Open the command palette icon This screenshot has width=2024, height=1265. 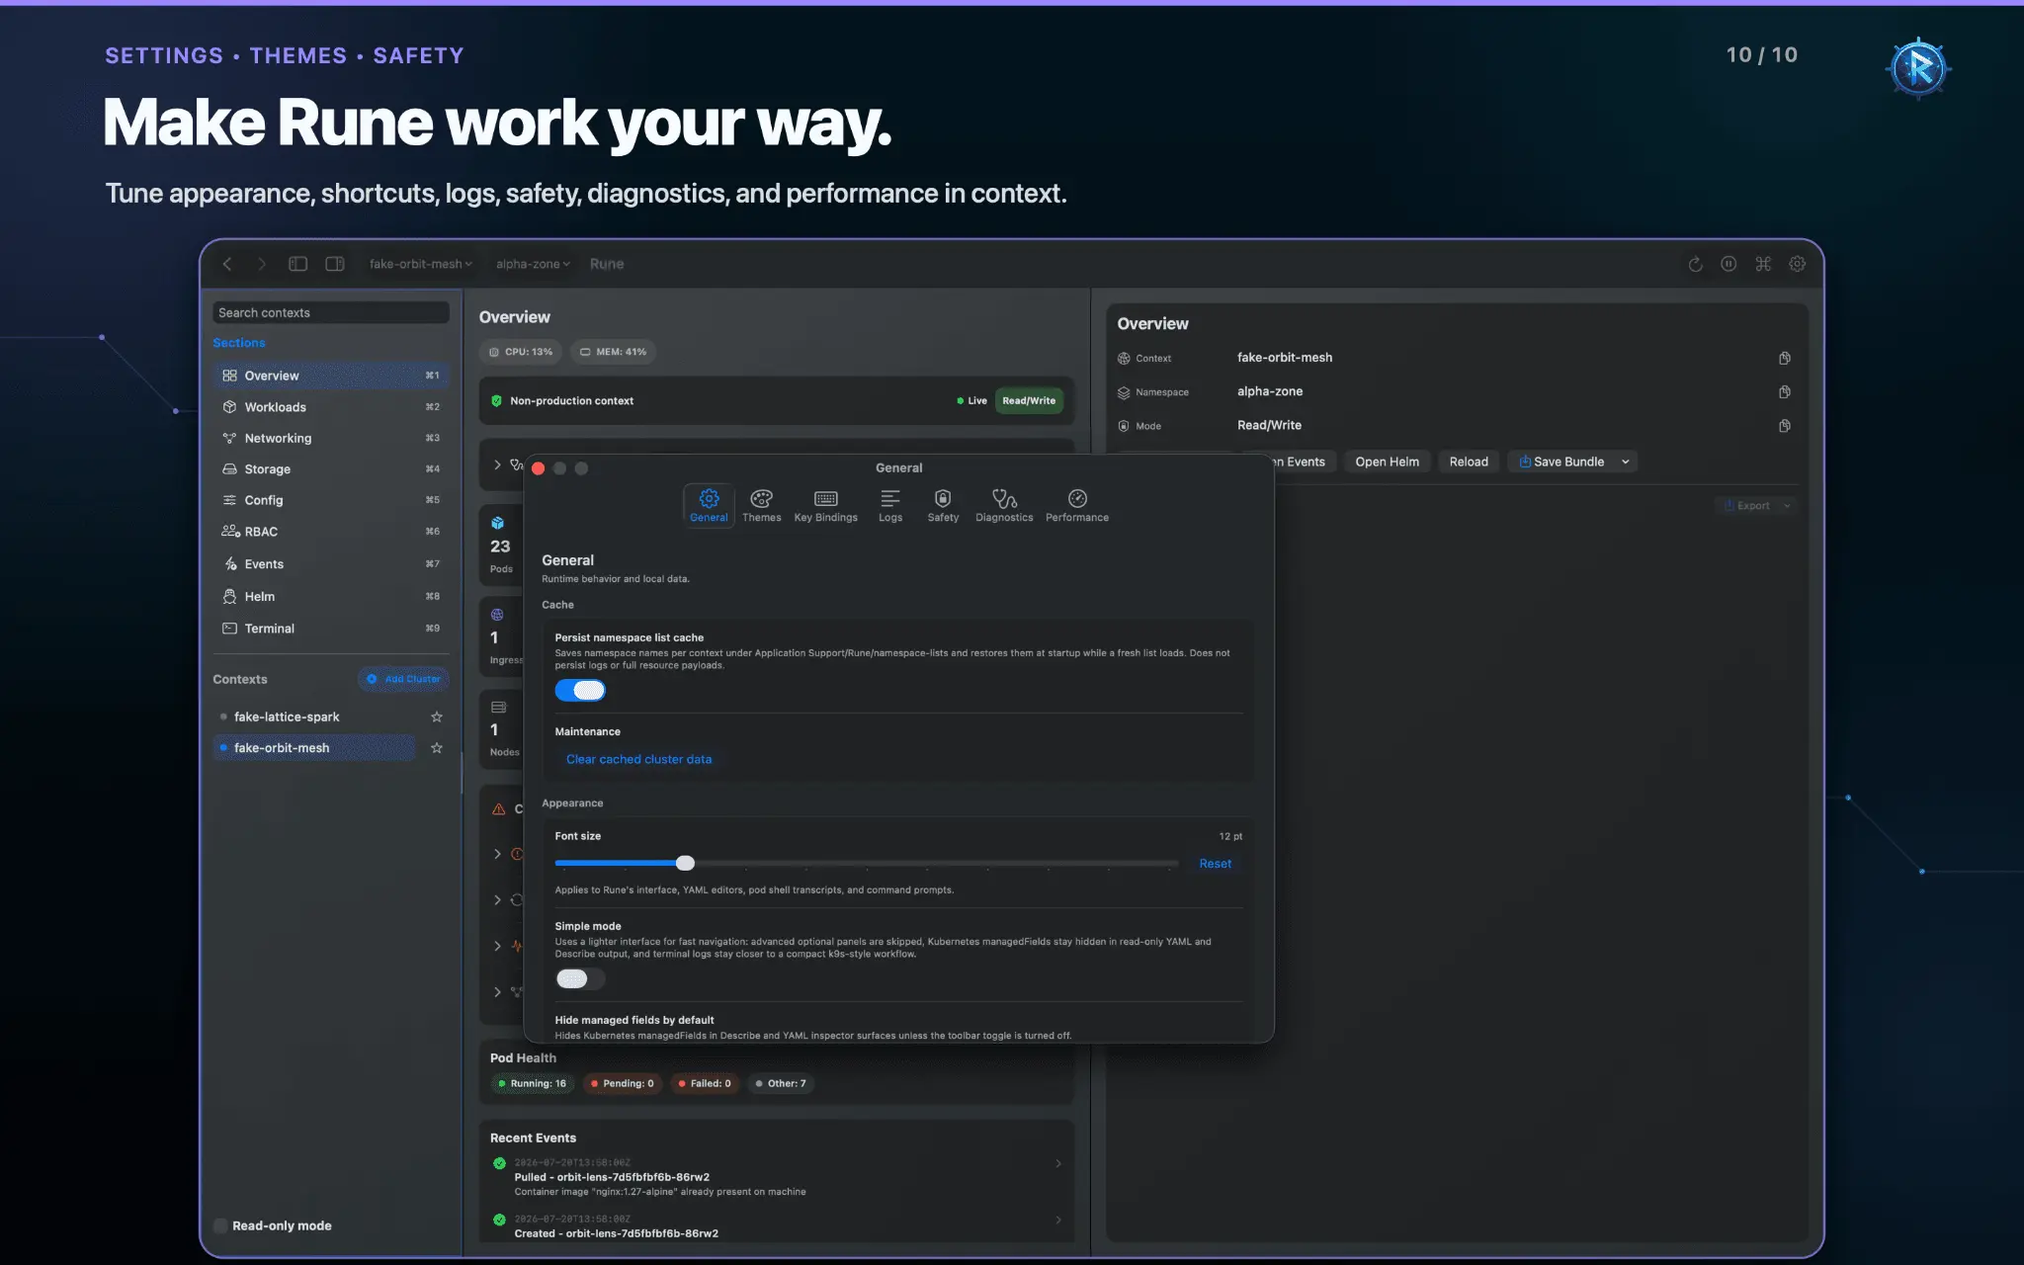click(x=1763, y=264)
